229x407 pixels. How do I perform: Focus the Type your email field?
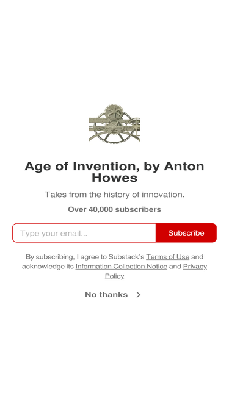[84, 233]
